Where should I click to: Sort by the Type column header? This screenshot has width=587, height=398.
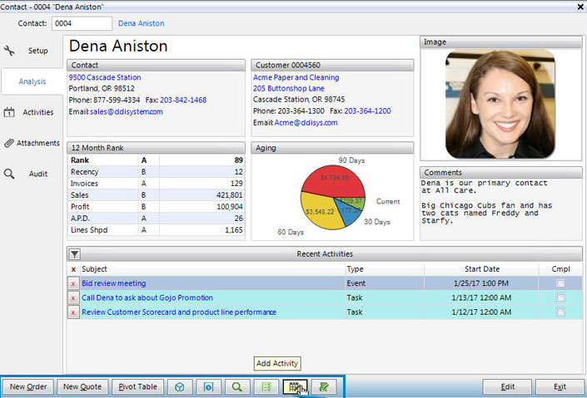[355, 269]
